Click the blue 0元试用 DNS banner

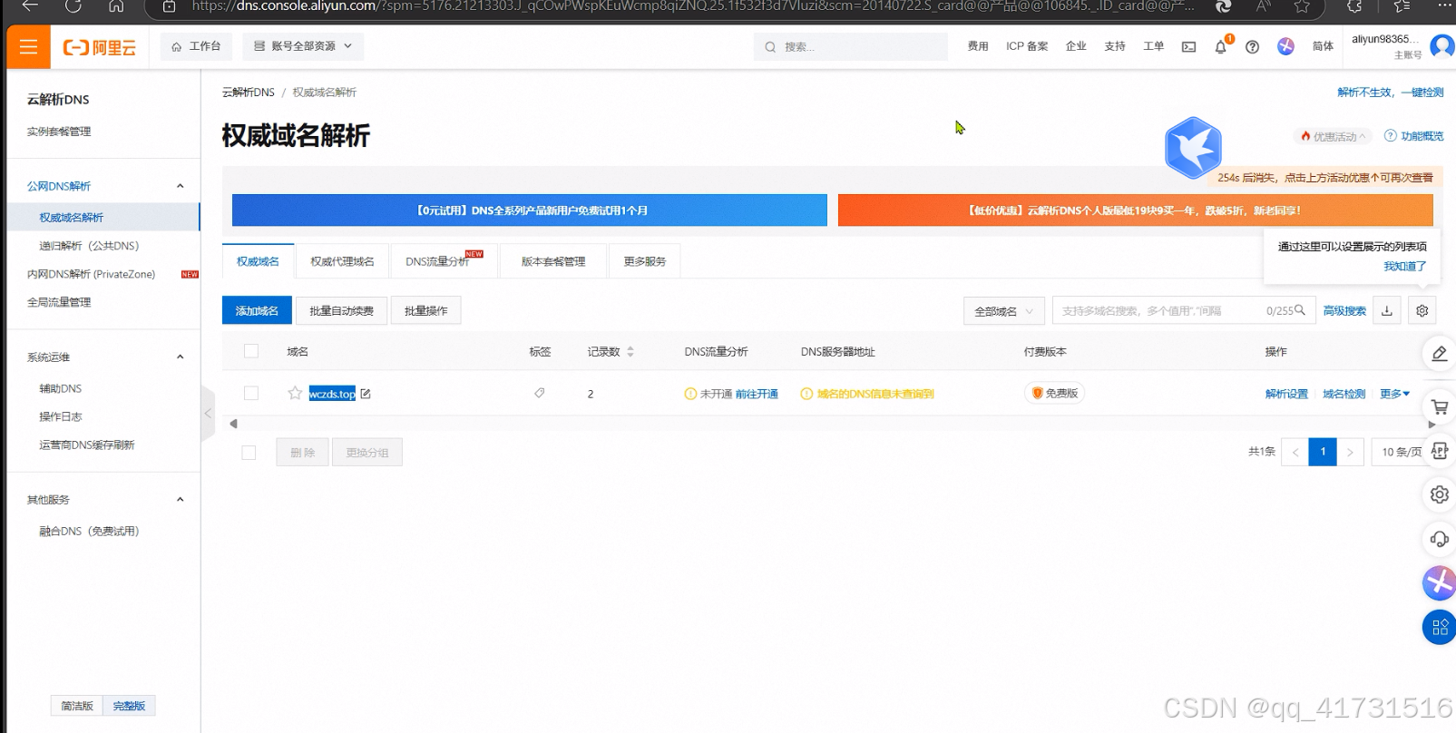(x=530, y=210)
